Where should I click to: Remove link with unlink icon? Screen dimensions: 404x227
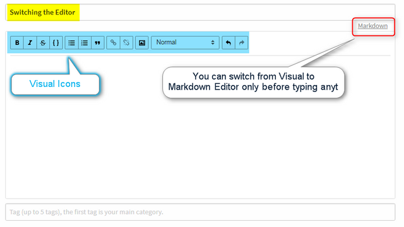click(x=126, y=43)
